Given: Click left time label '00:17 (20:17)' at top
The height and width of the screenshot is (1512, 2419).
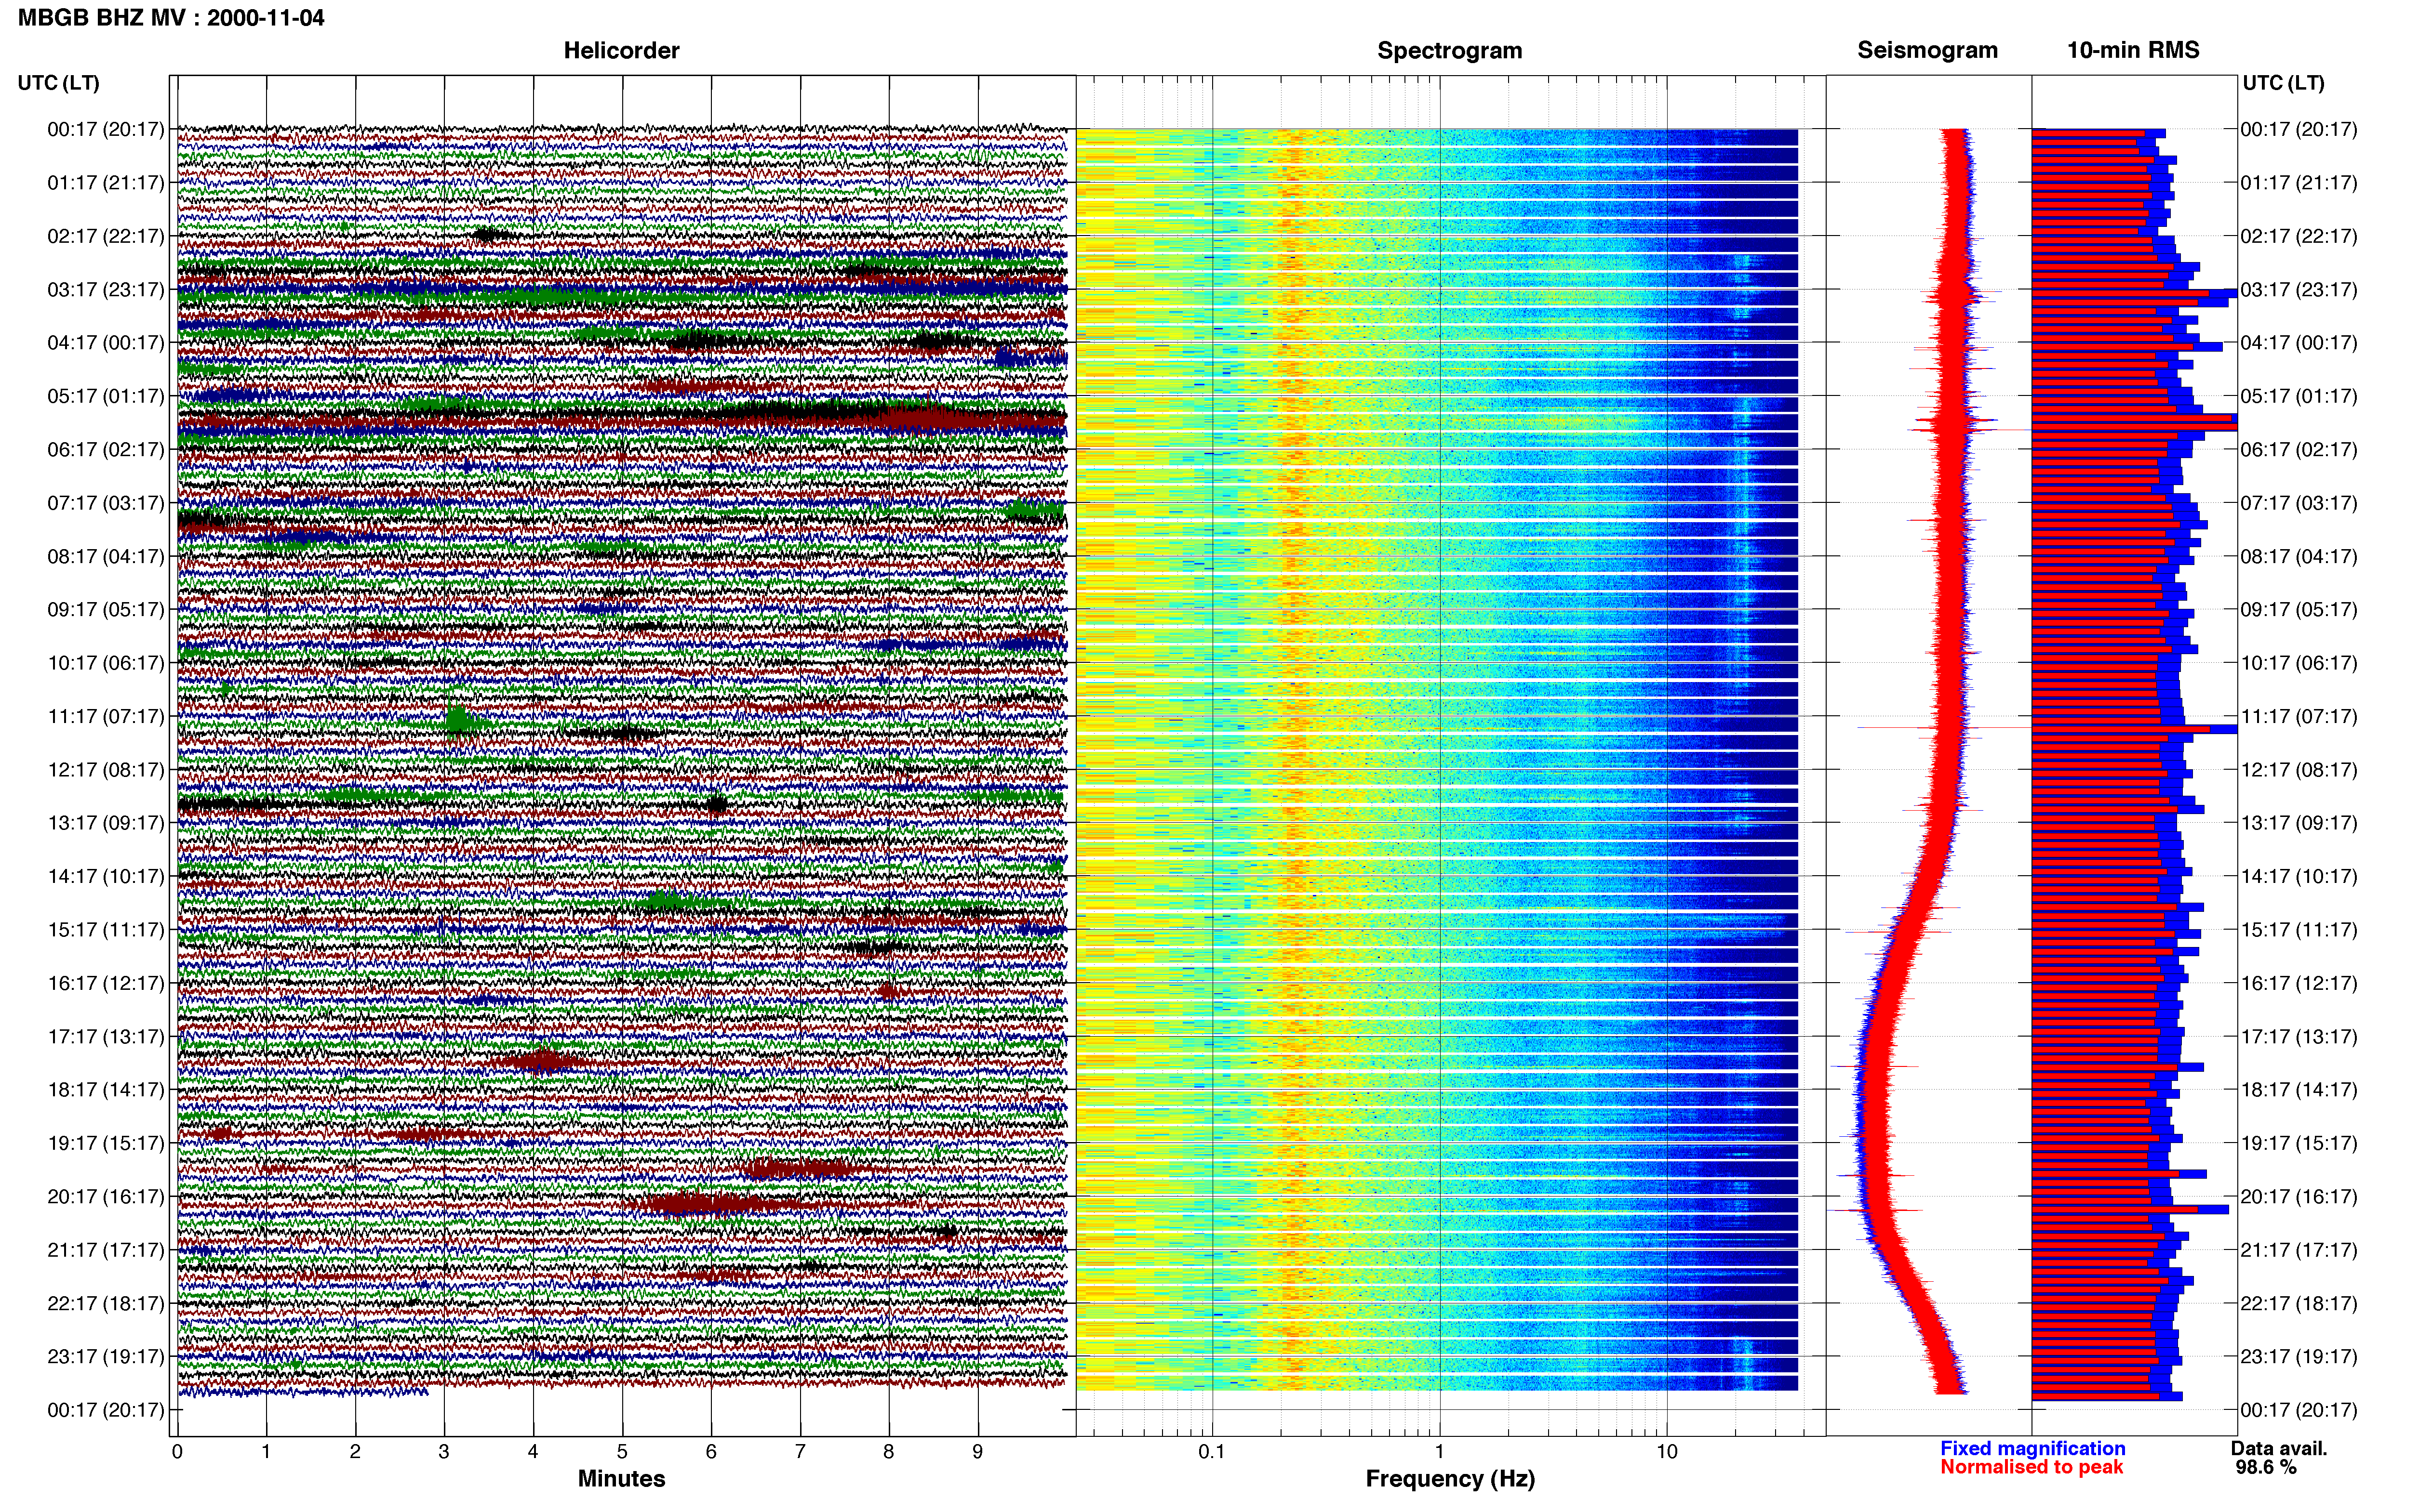Looking at the screenshot, I should pyautogui.click(x=106, y=129).
